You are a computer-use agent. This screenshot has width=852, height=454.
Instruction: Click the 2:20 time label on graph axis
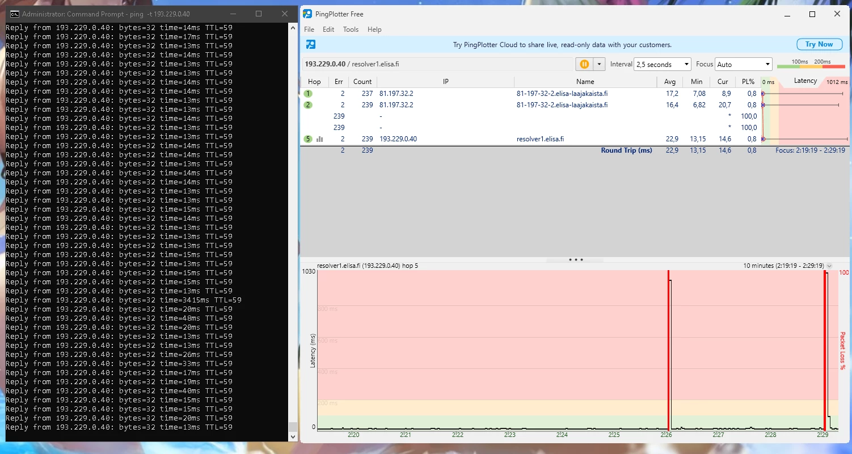click(x=353, y=435)
